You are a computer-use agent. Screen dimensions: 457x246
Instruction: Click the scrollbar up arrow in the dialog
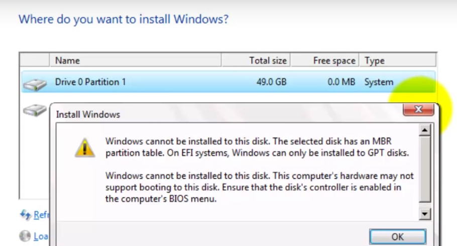pyautogui.click(x=425, y=130)
